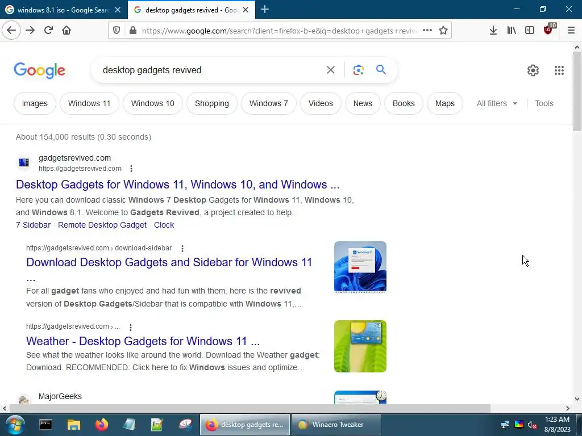Close the desktop gadgets revived tab
Screen dimensions: 582x436
[x=246, y=10]
